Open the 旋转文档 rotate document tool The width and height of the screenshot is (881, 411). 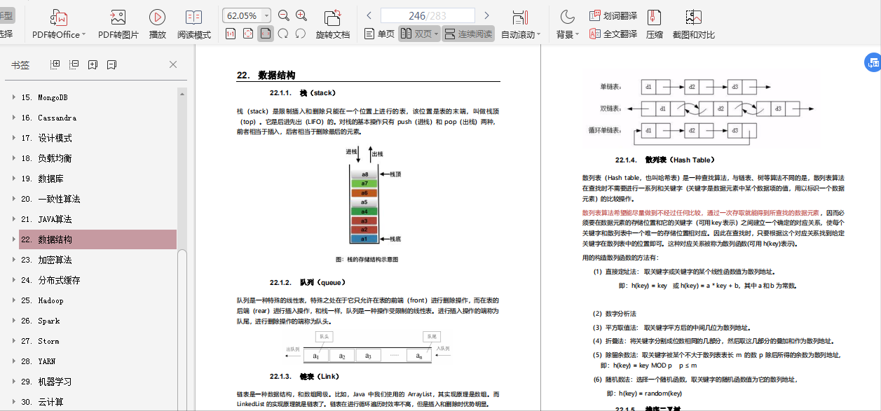point(333,25)
